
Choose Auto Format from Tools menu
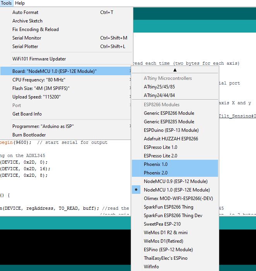point(67,12)
